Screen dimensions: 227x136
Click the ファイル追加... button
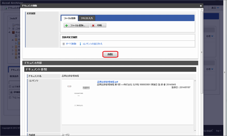coord(77,25)
